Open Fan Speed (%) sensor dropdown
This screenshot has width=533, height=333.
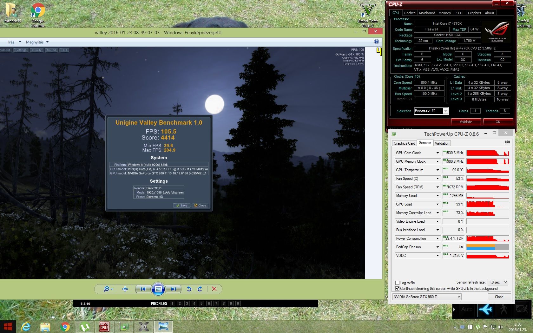(438, 179)
